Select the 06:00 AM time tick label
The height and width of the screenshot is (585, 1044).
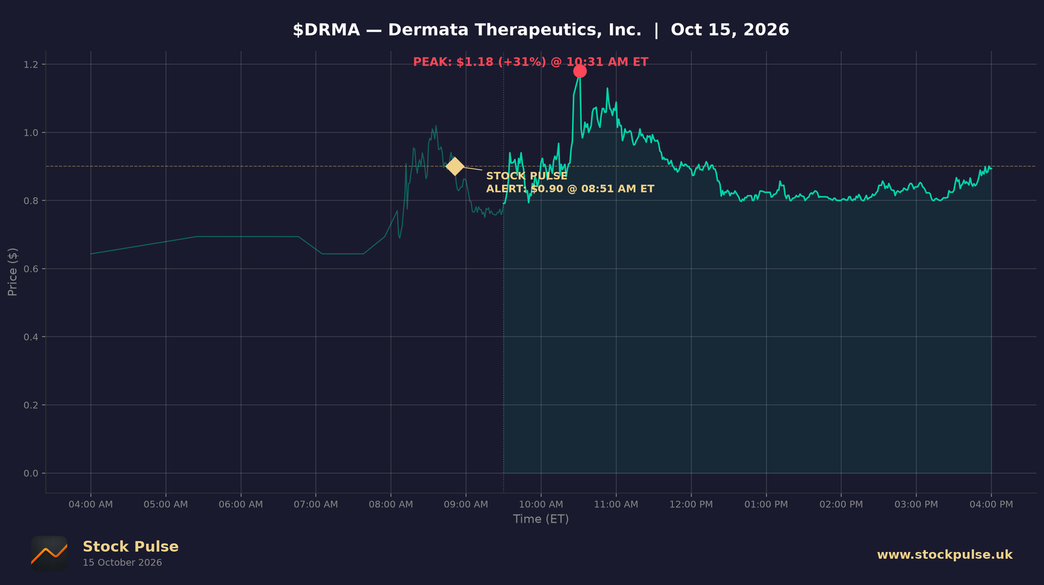tap(241, 504)
